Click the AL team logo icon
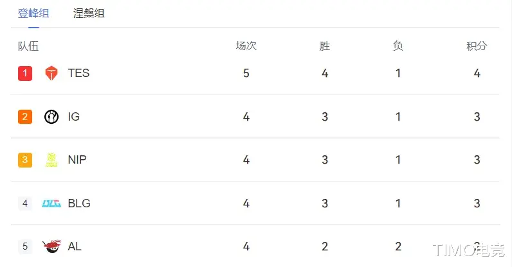The height and width of the screenshot is (267, 512). 51,246
